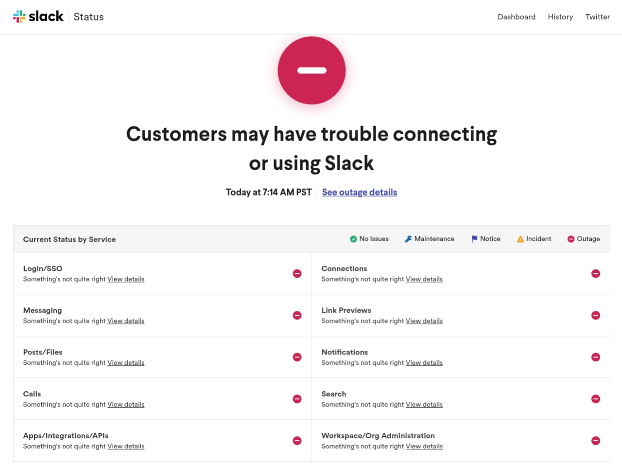This screenshot has width=622, height=466.
Task: View details for Notifications
Action: coord(424,363)
